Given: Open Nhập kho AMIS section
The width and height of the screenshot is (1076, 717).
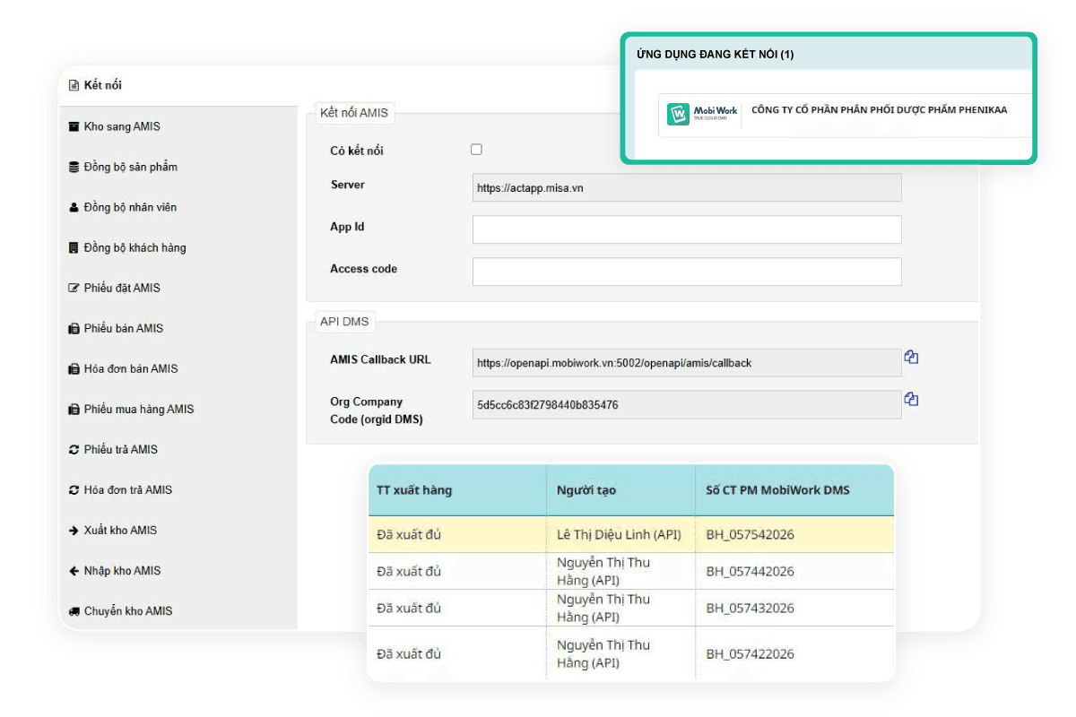Looking at the screenshot, I should [x=122, y=571].
